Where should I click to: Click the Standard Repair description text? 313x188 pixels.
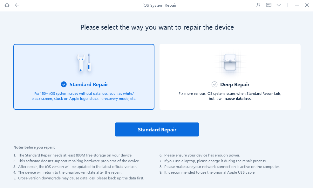point(84,96)
